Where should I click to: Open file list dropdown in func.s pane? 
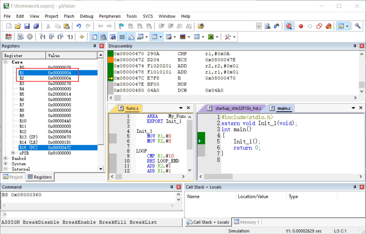coord(181,108)
